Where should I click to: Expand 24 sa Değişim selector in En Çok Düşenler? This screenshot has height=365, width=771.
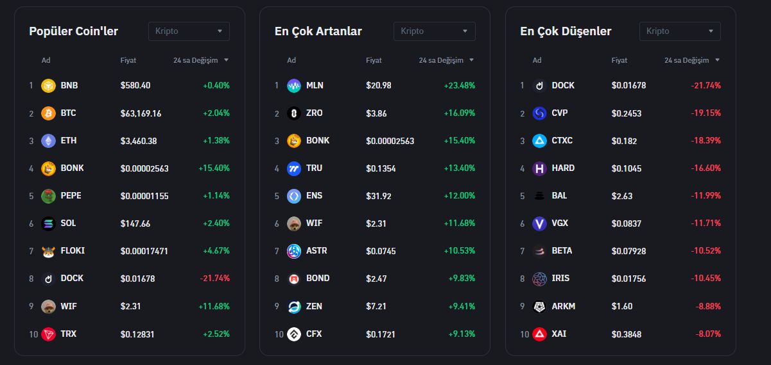click(x=692, y=60)
